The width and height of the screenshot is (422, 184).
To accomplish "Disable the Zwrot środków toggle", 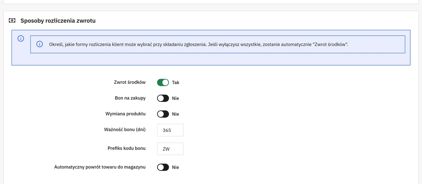I will coord(163,83).
